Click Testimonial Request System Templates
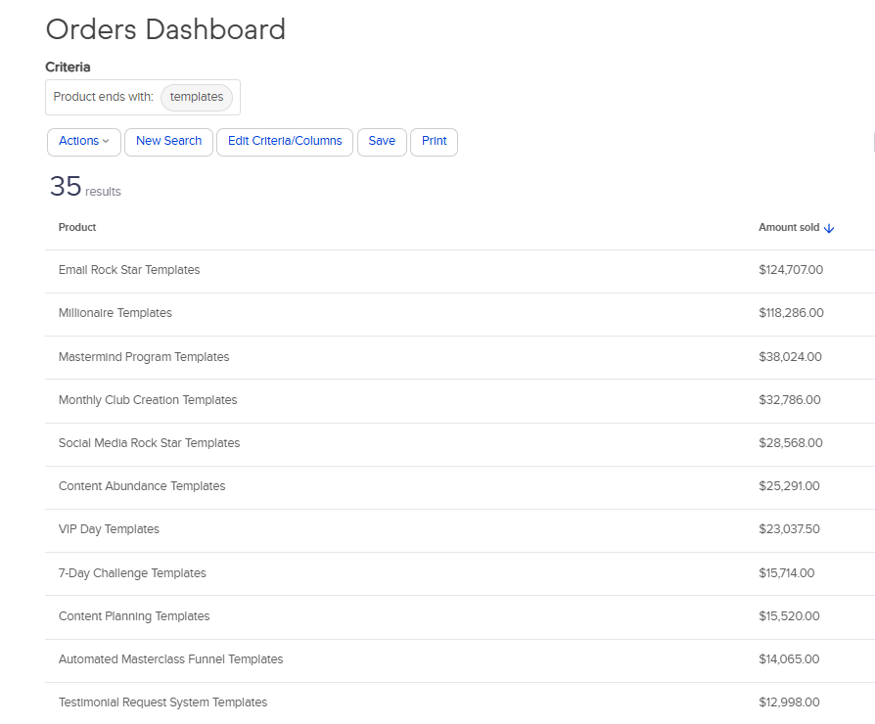The width and height of the screenshot is (875, 724). pos(162,702)
